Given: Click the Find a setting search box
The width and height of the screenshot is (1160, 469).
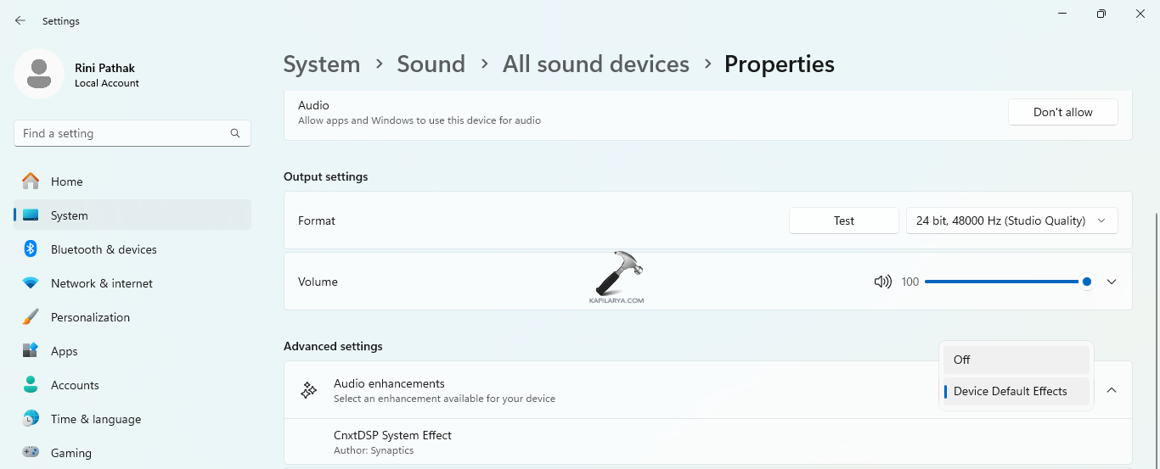Looking at the screenshot, I should pos(123,133).
